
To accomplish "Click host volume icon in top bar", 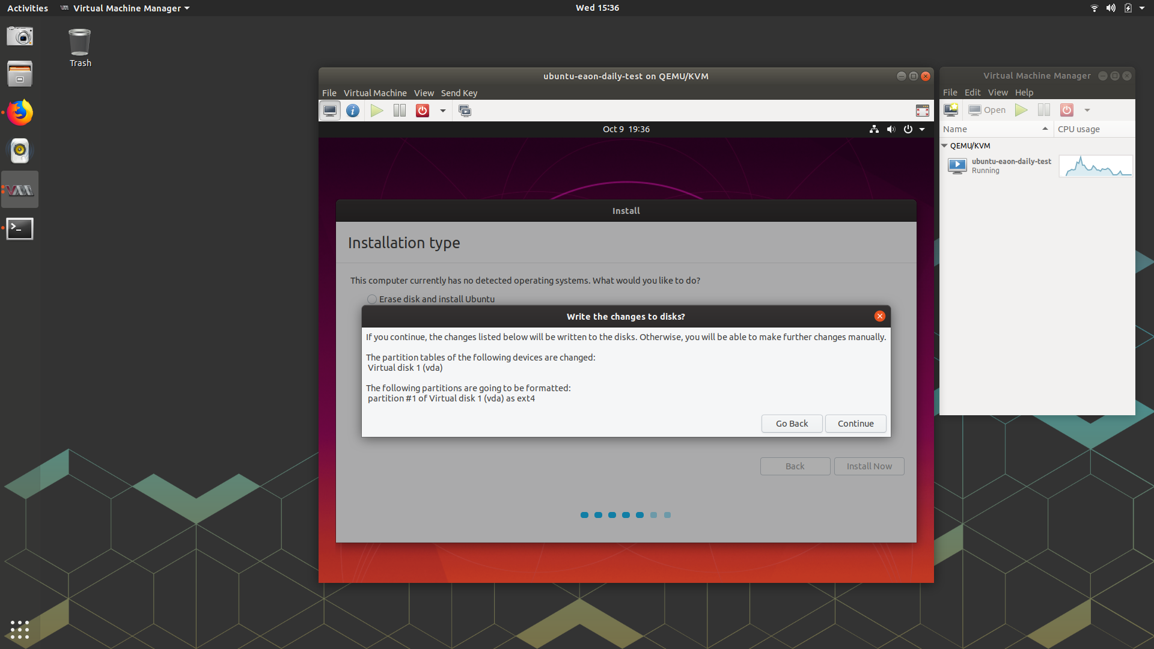I will pos(1111,8).
